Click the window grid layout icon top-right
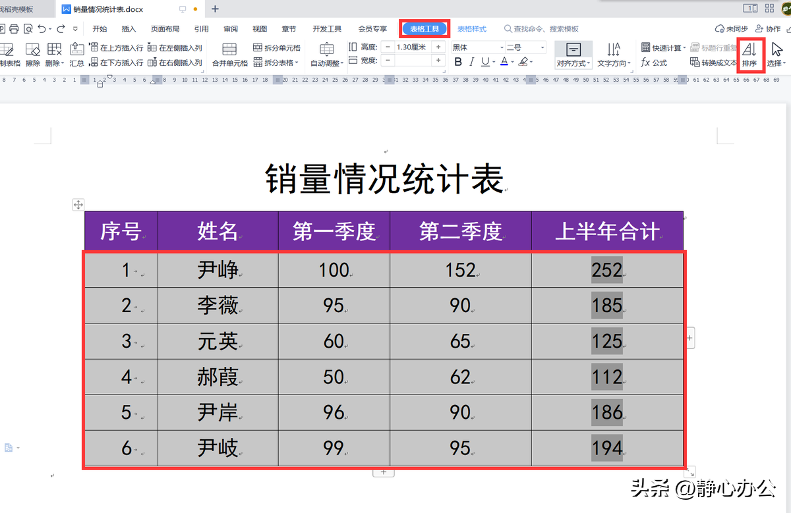Viewport: 791px width, 513px height. pyautogui.click(x=769, y=9)
